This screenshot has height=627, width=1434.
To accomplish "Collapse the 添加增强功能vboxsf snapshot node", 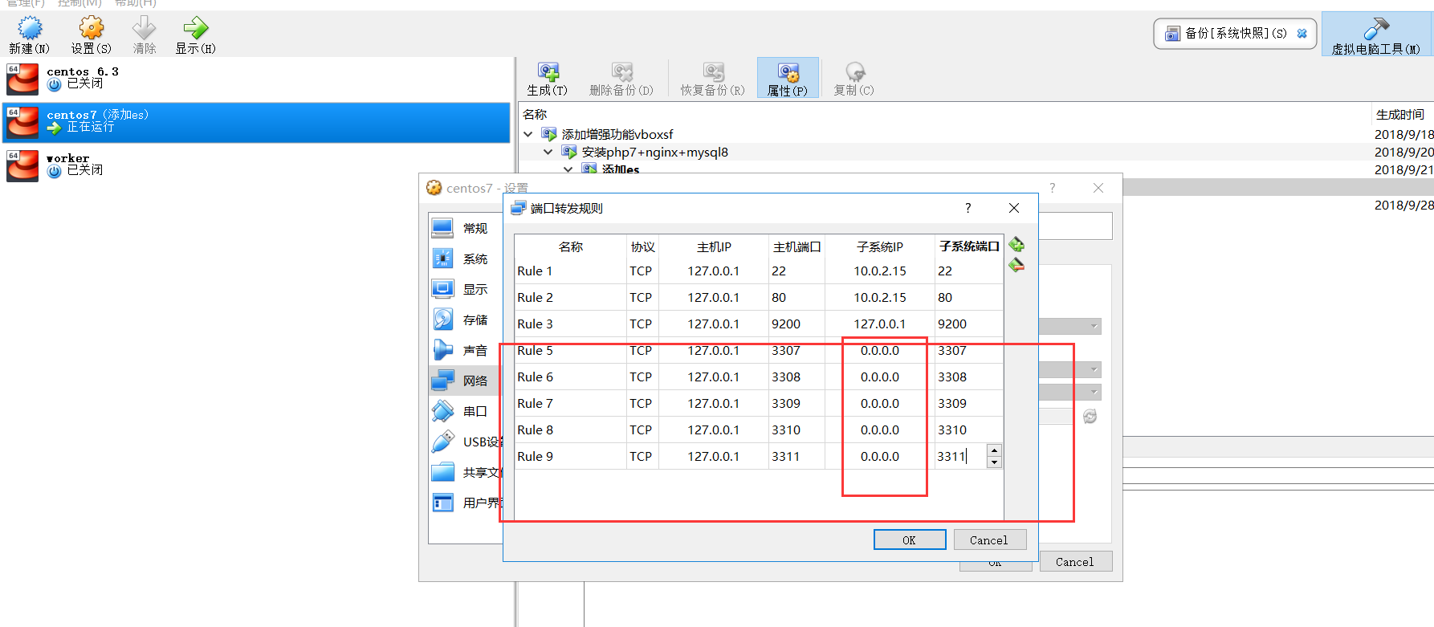I will 528,134.
